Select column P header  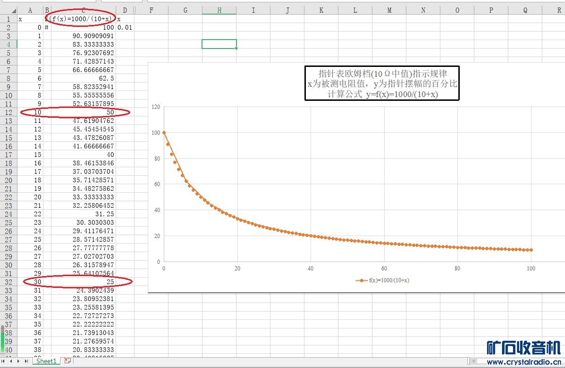(x=491, y=10)
